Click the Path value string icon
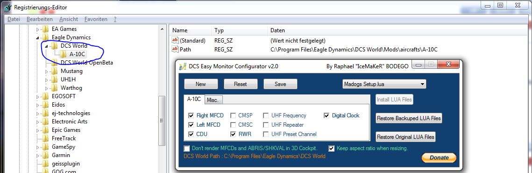 pos(175,49)
